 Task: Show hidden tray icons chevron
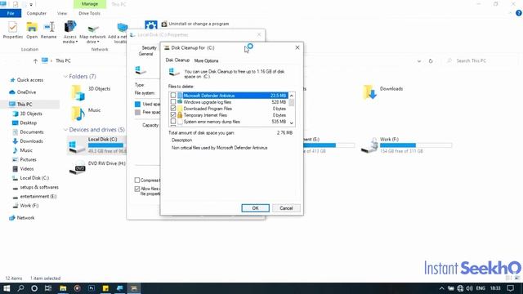pyautogui.click(x=441, y=288)
